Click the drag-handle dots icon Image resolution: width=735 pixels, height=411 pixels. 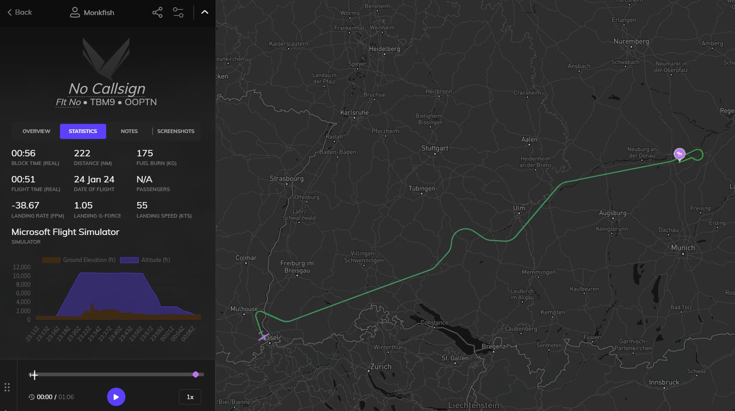click(7, 387)
